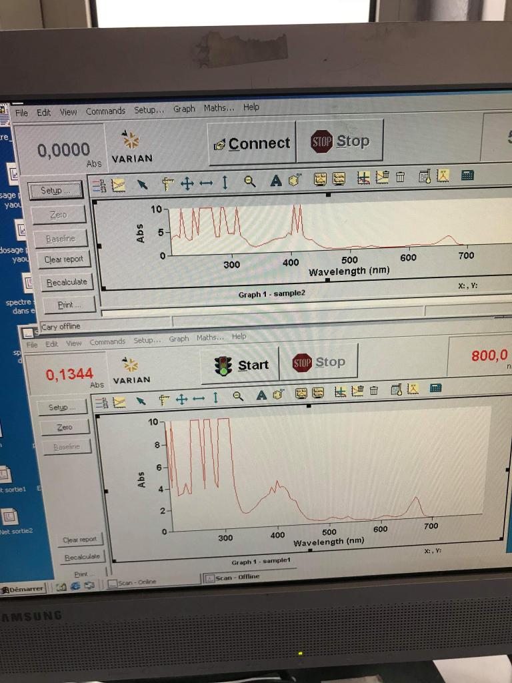Image resolution: width=512 pixels, height=683 pixels.
Task: Click vertical scale arrow in upper Scan window
Action: point(225,182)
